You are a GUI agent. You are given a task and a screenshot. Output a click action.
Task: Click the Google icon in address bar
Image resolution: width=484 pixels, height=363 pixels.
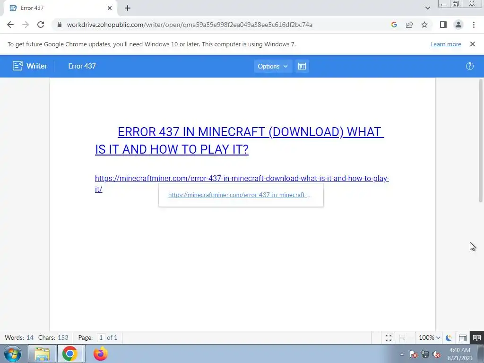tap(394, 25)
